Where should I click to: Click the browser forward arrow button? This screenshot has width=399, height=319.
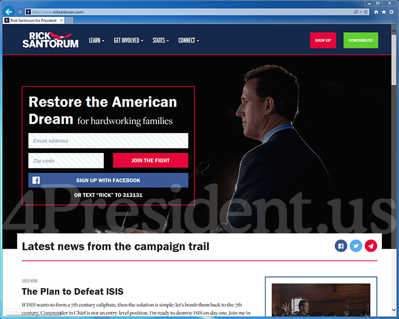point(19,12)
